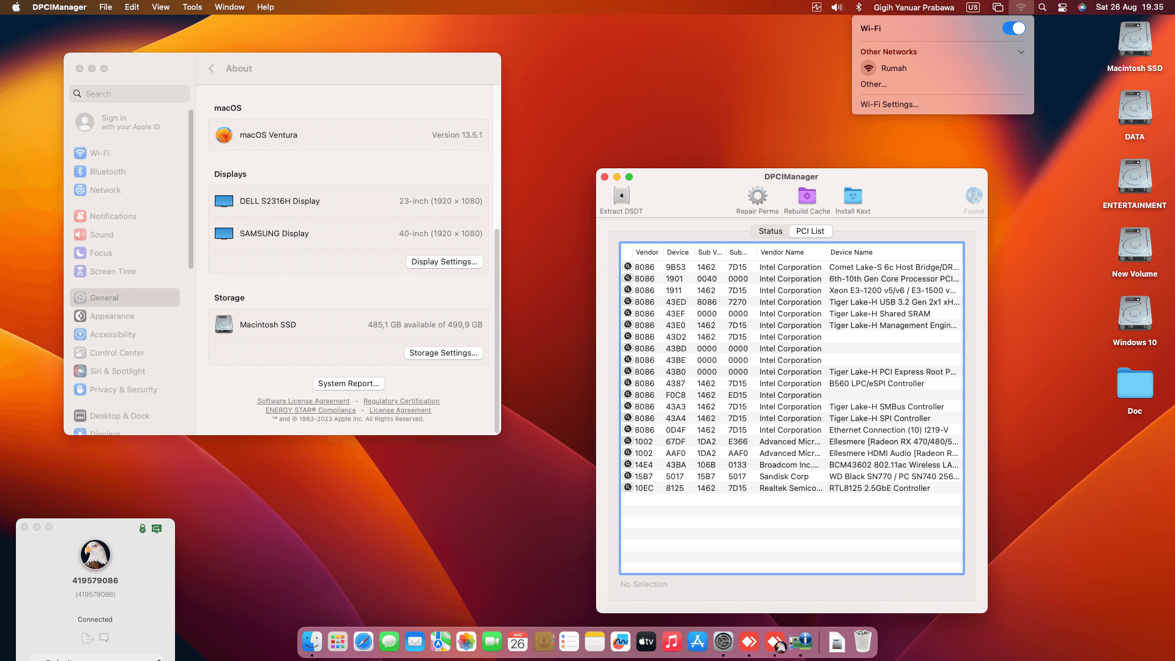Click the Search field in System Settings
Image resolution: width=1175 pixels, height=661 pixels.
pyautogui.click(x=130, y=94)
